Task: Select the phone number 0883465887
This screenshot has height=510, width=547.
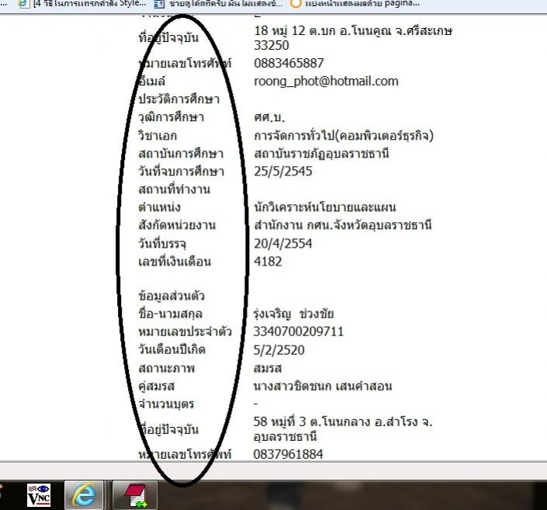Action: 289,63
